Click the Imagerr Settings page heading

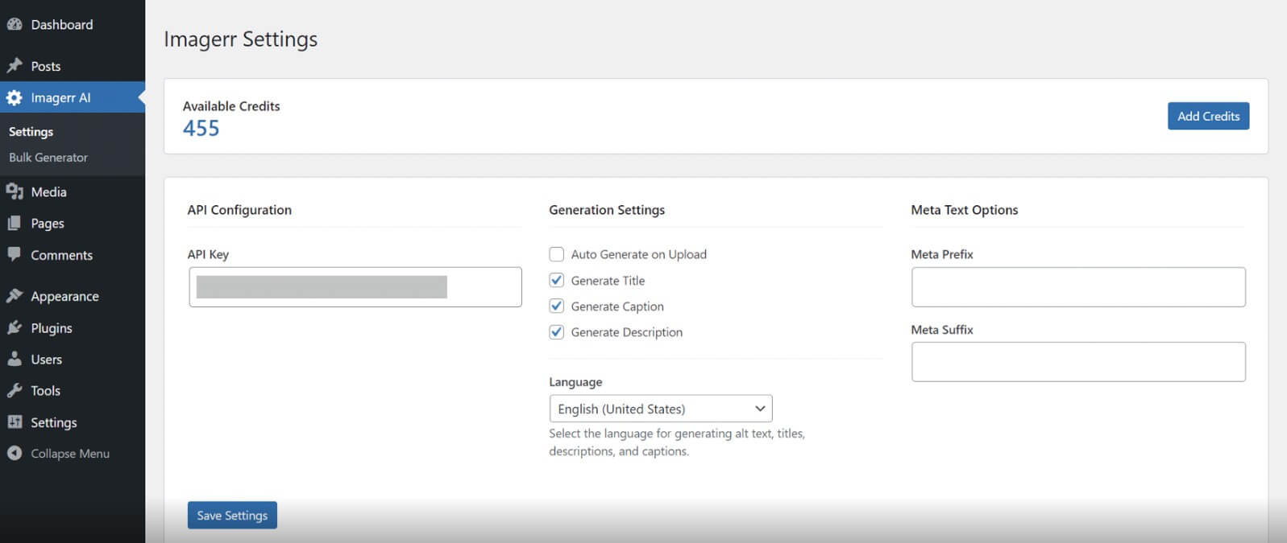(240, 39)
